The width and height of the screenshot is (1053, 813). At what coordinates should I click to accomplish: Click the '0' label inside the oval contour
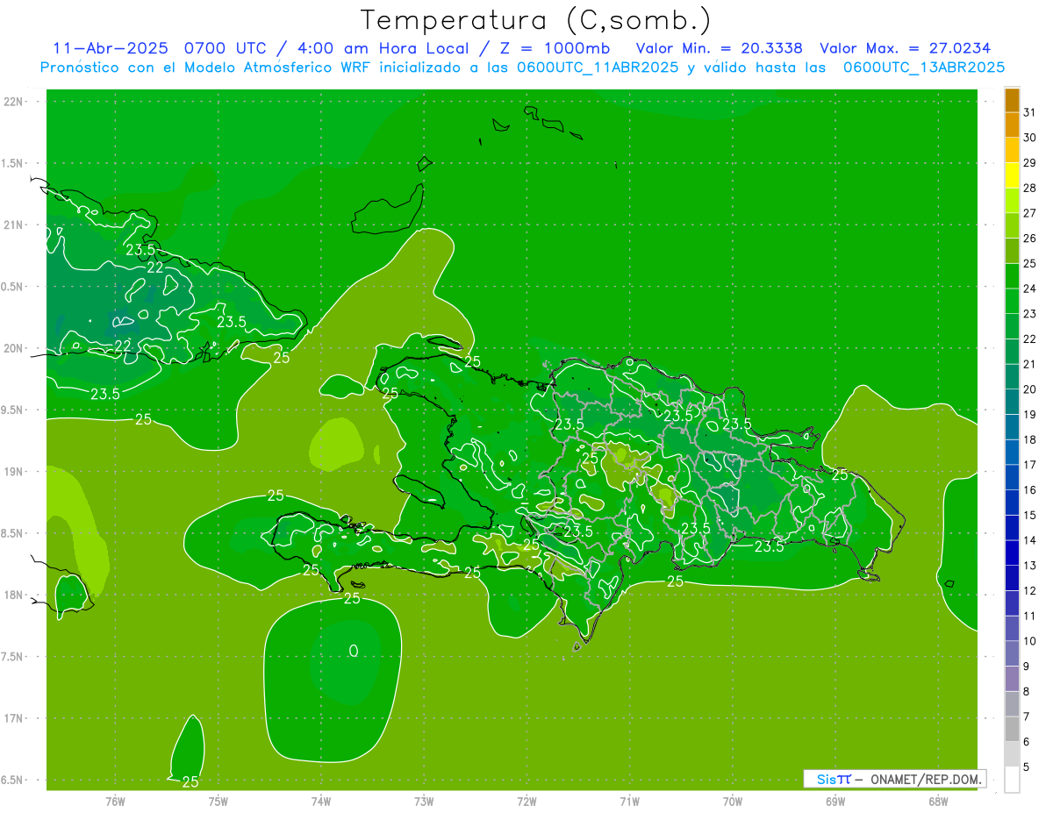coord(354,651)
